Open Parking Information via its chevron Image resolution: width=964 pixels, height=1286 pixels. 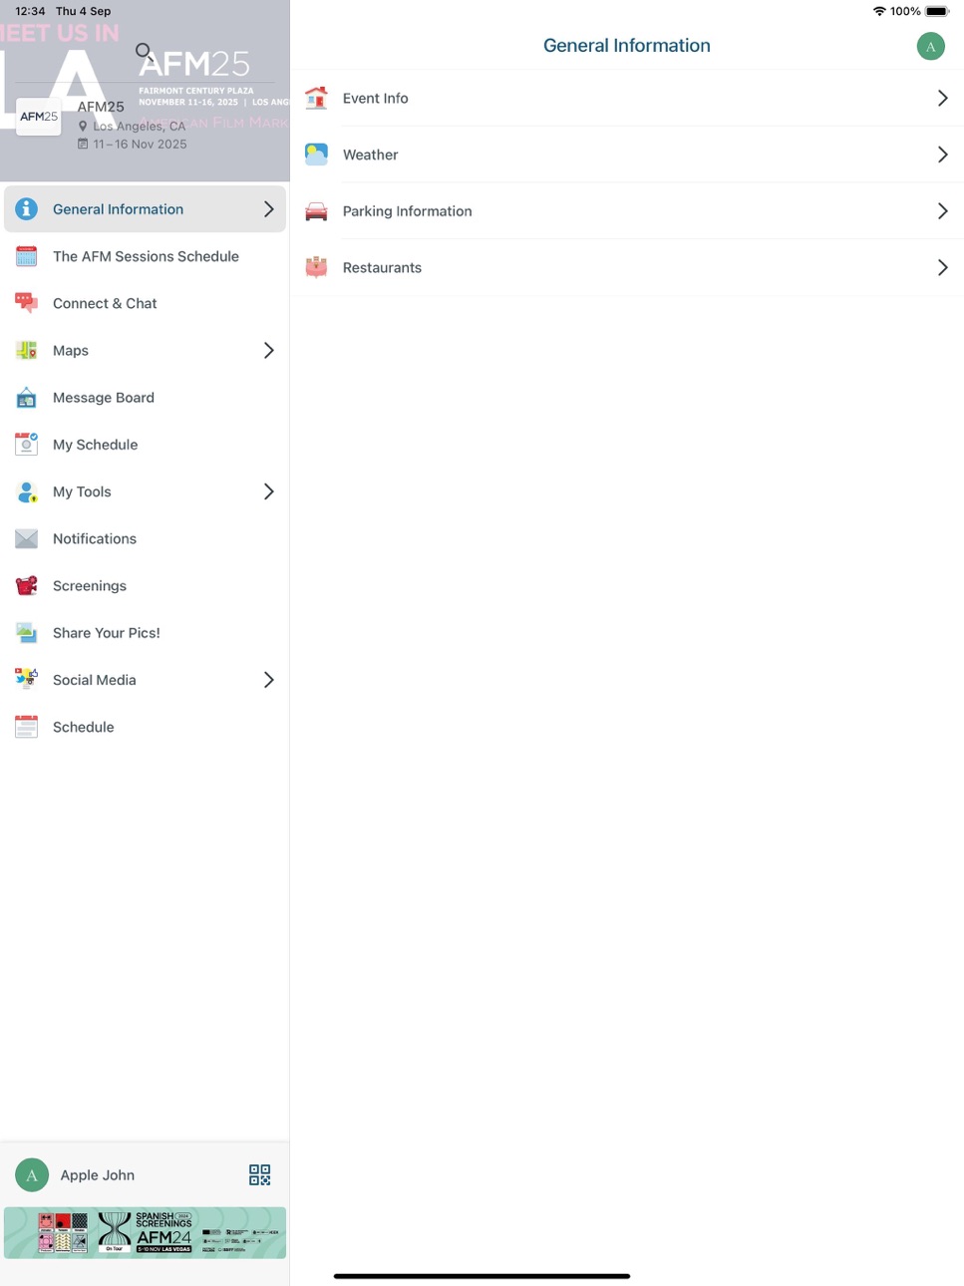[x=942, y=211]
